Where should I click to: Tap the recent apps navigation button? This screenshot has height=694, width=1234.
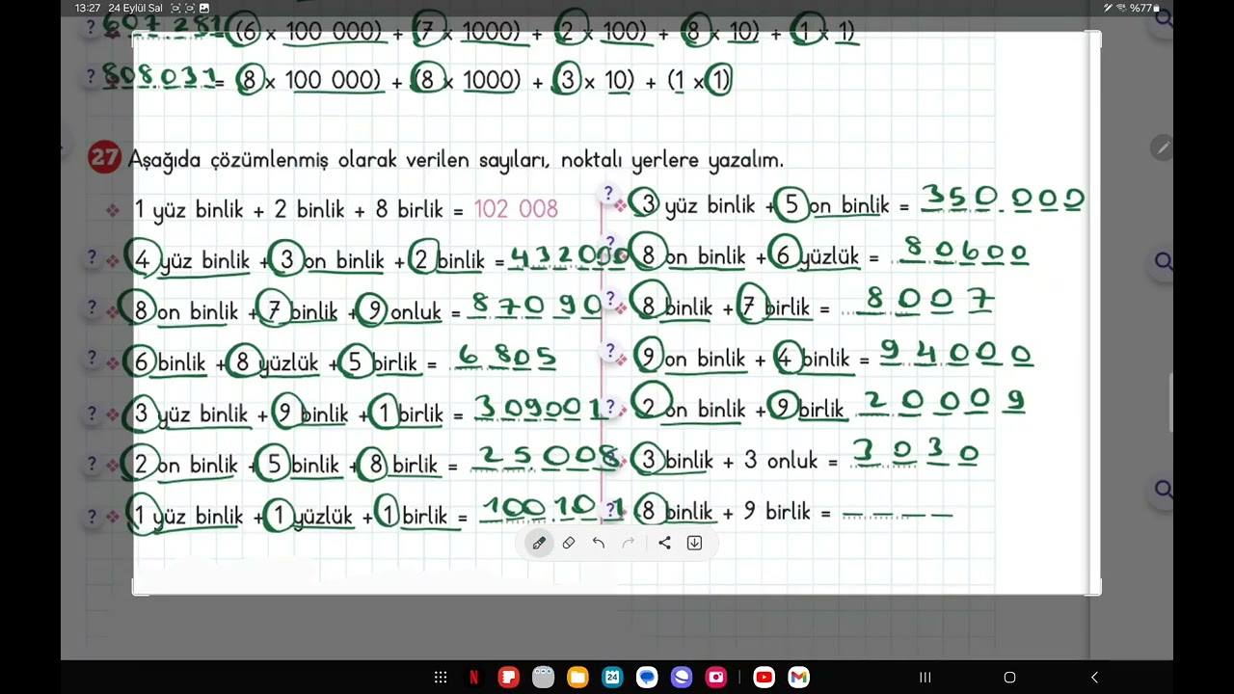click(925, 678)
